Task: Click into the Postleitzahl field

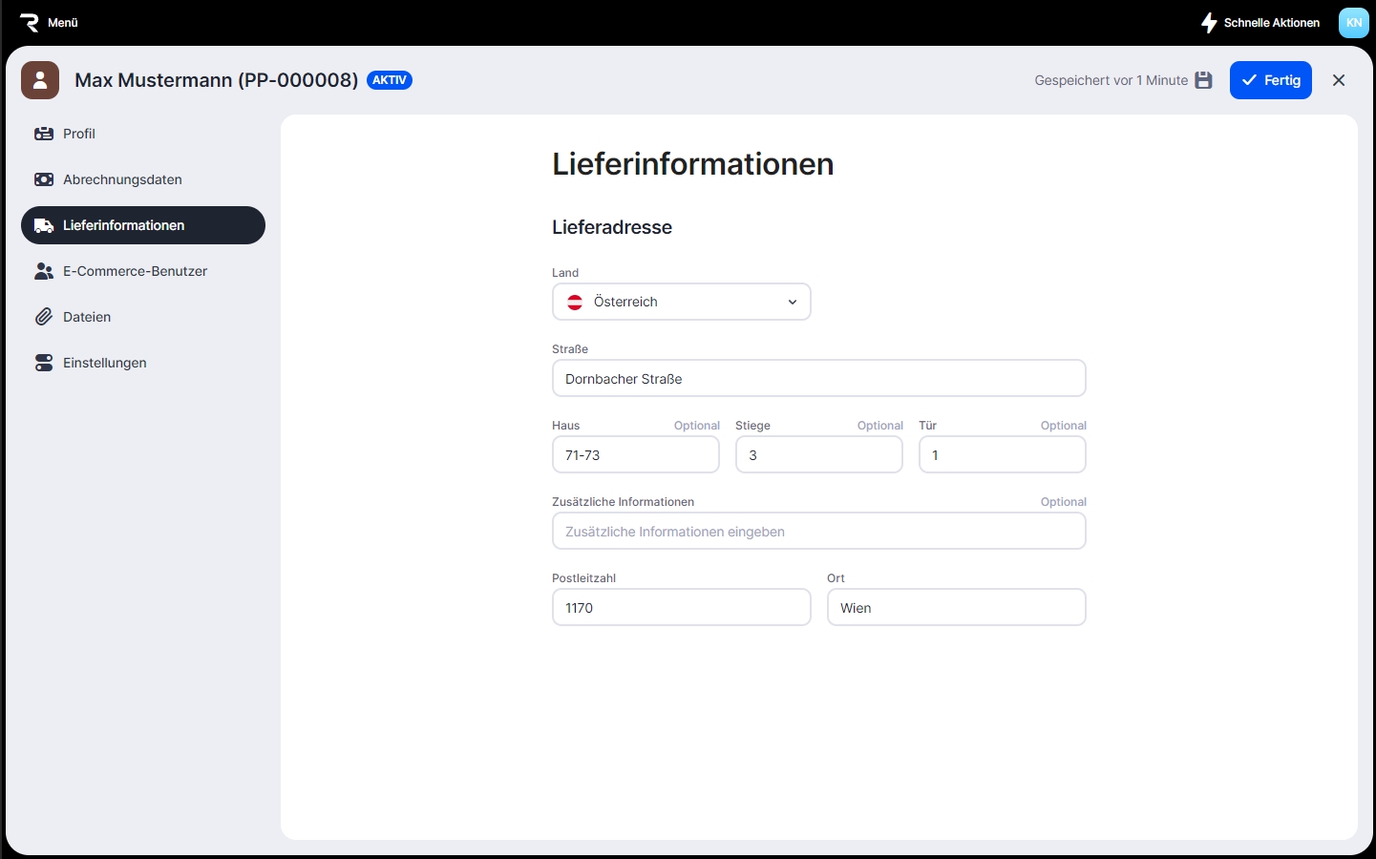Action: coord(681,607)
